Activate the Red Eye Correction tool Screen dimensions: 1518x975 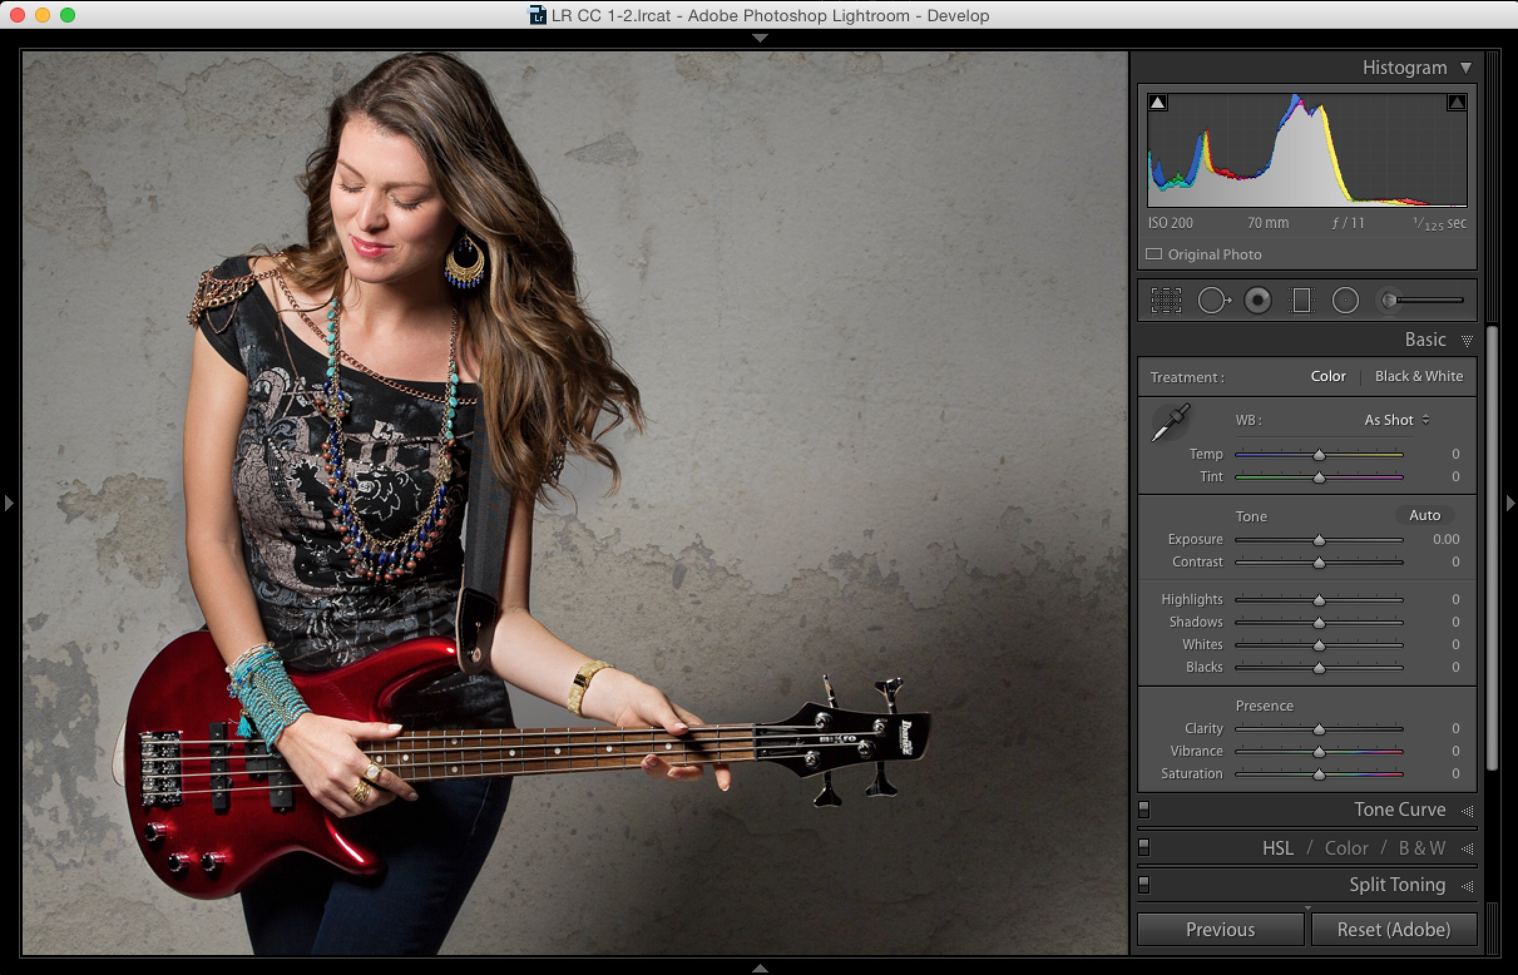coord(1257,300)
